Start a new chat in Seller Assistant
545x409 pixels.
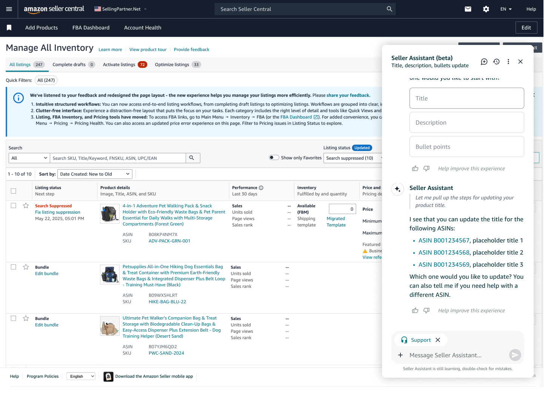(484, 62)
